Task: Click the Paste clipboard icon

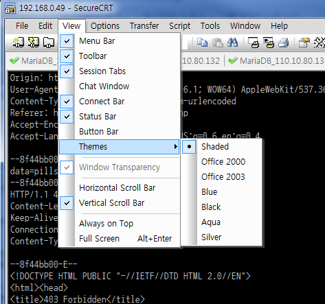Action: [218, 43]
